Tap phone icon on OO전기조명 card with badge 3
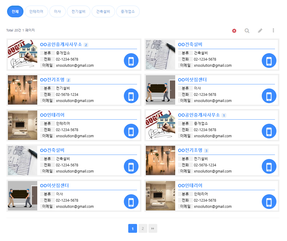The image size is (287, 241). coord(269,166)
